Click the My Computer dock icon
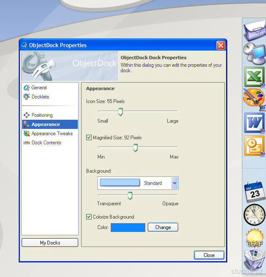 pyautogui.click(x=255, y=54)
